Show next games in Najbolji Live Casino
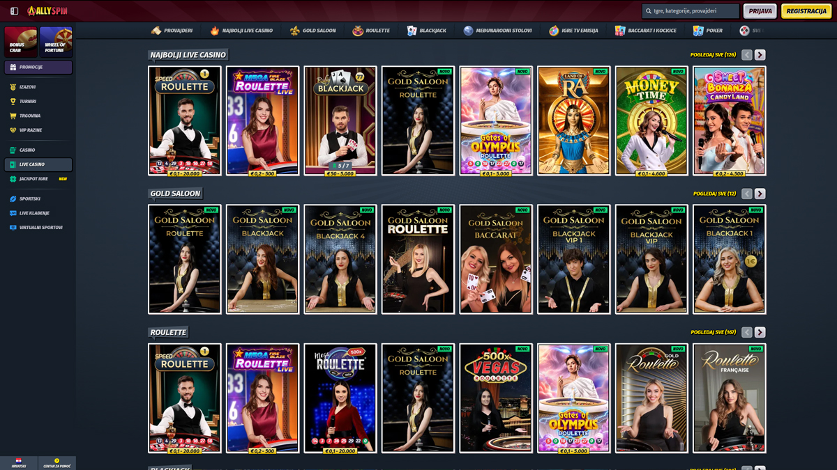The image size is (837, 470). [760, 55]
